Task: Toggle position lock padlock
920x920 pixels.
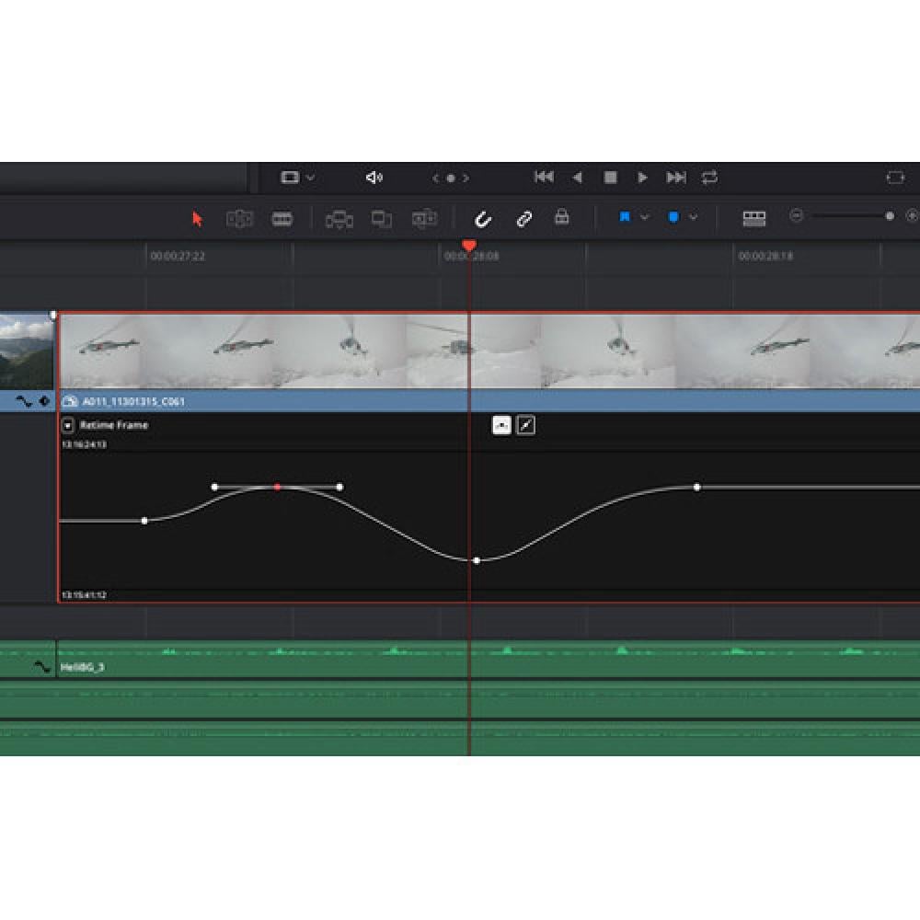Action: (x=561, y=218)
